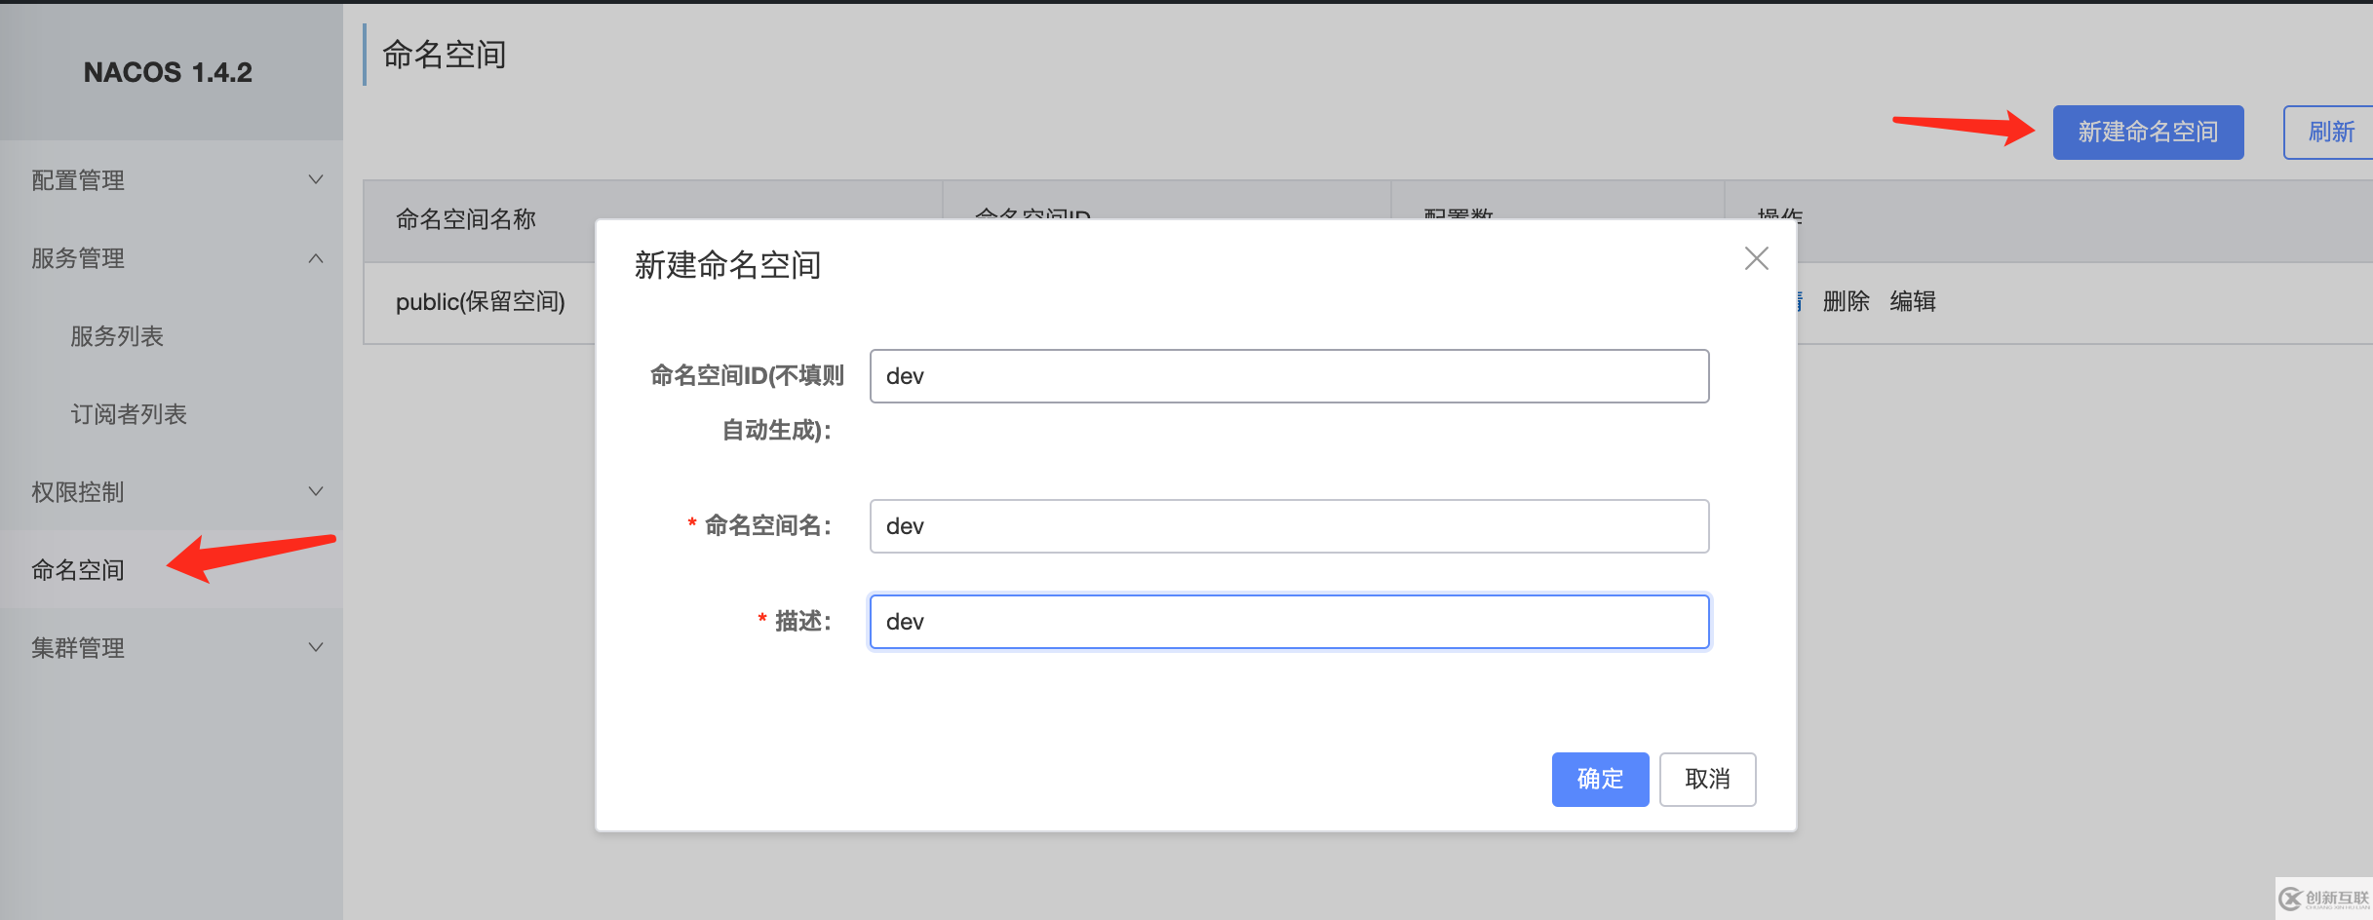Click the 命名空间名 input field

tap(1289, 525)
